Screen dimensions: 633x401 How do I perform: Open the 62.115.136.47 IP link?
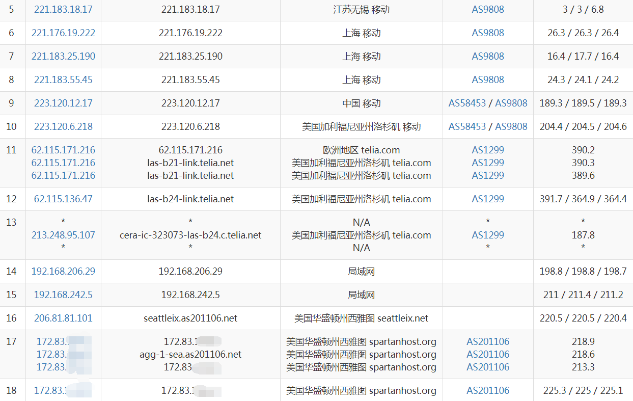click(x=63, y=199)
